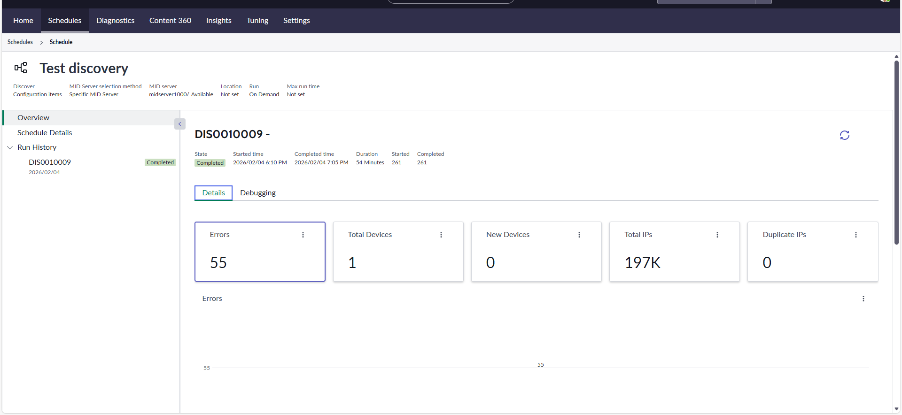Open the Tuning menu
The image size is (902, 415).
[x=257, y=21]
